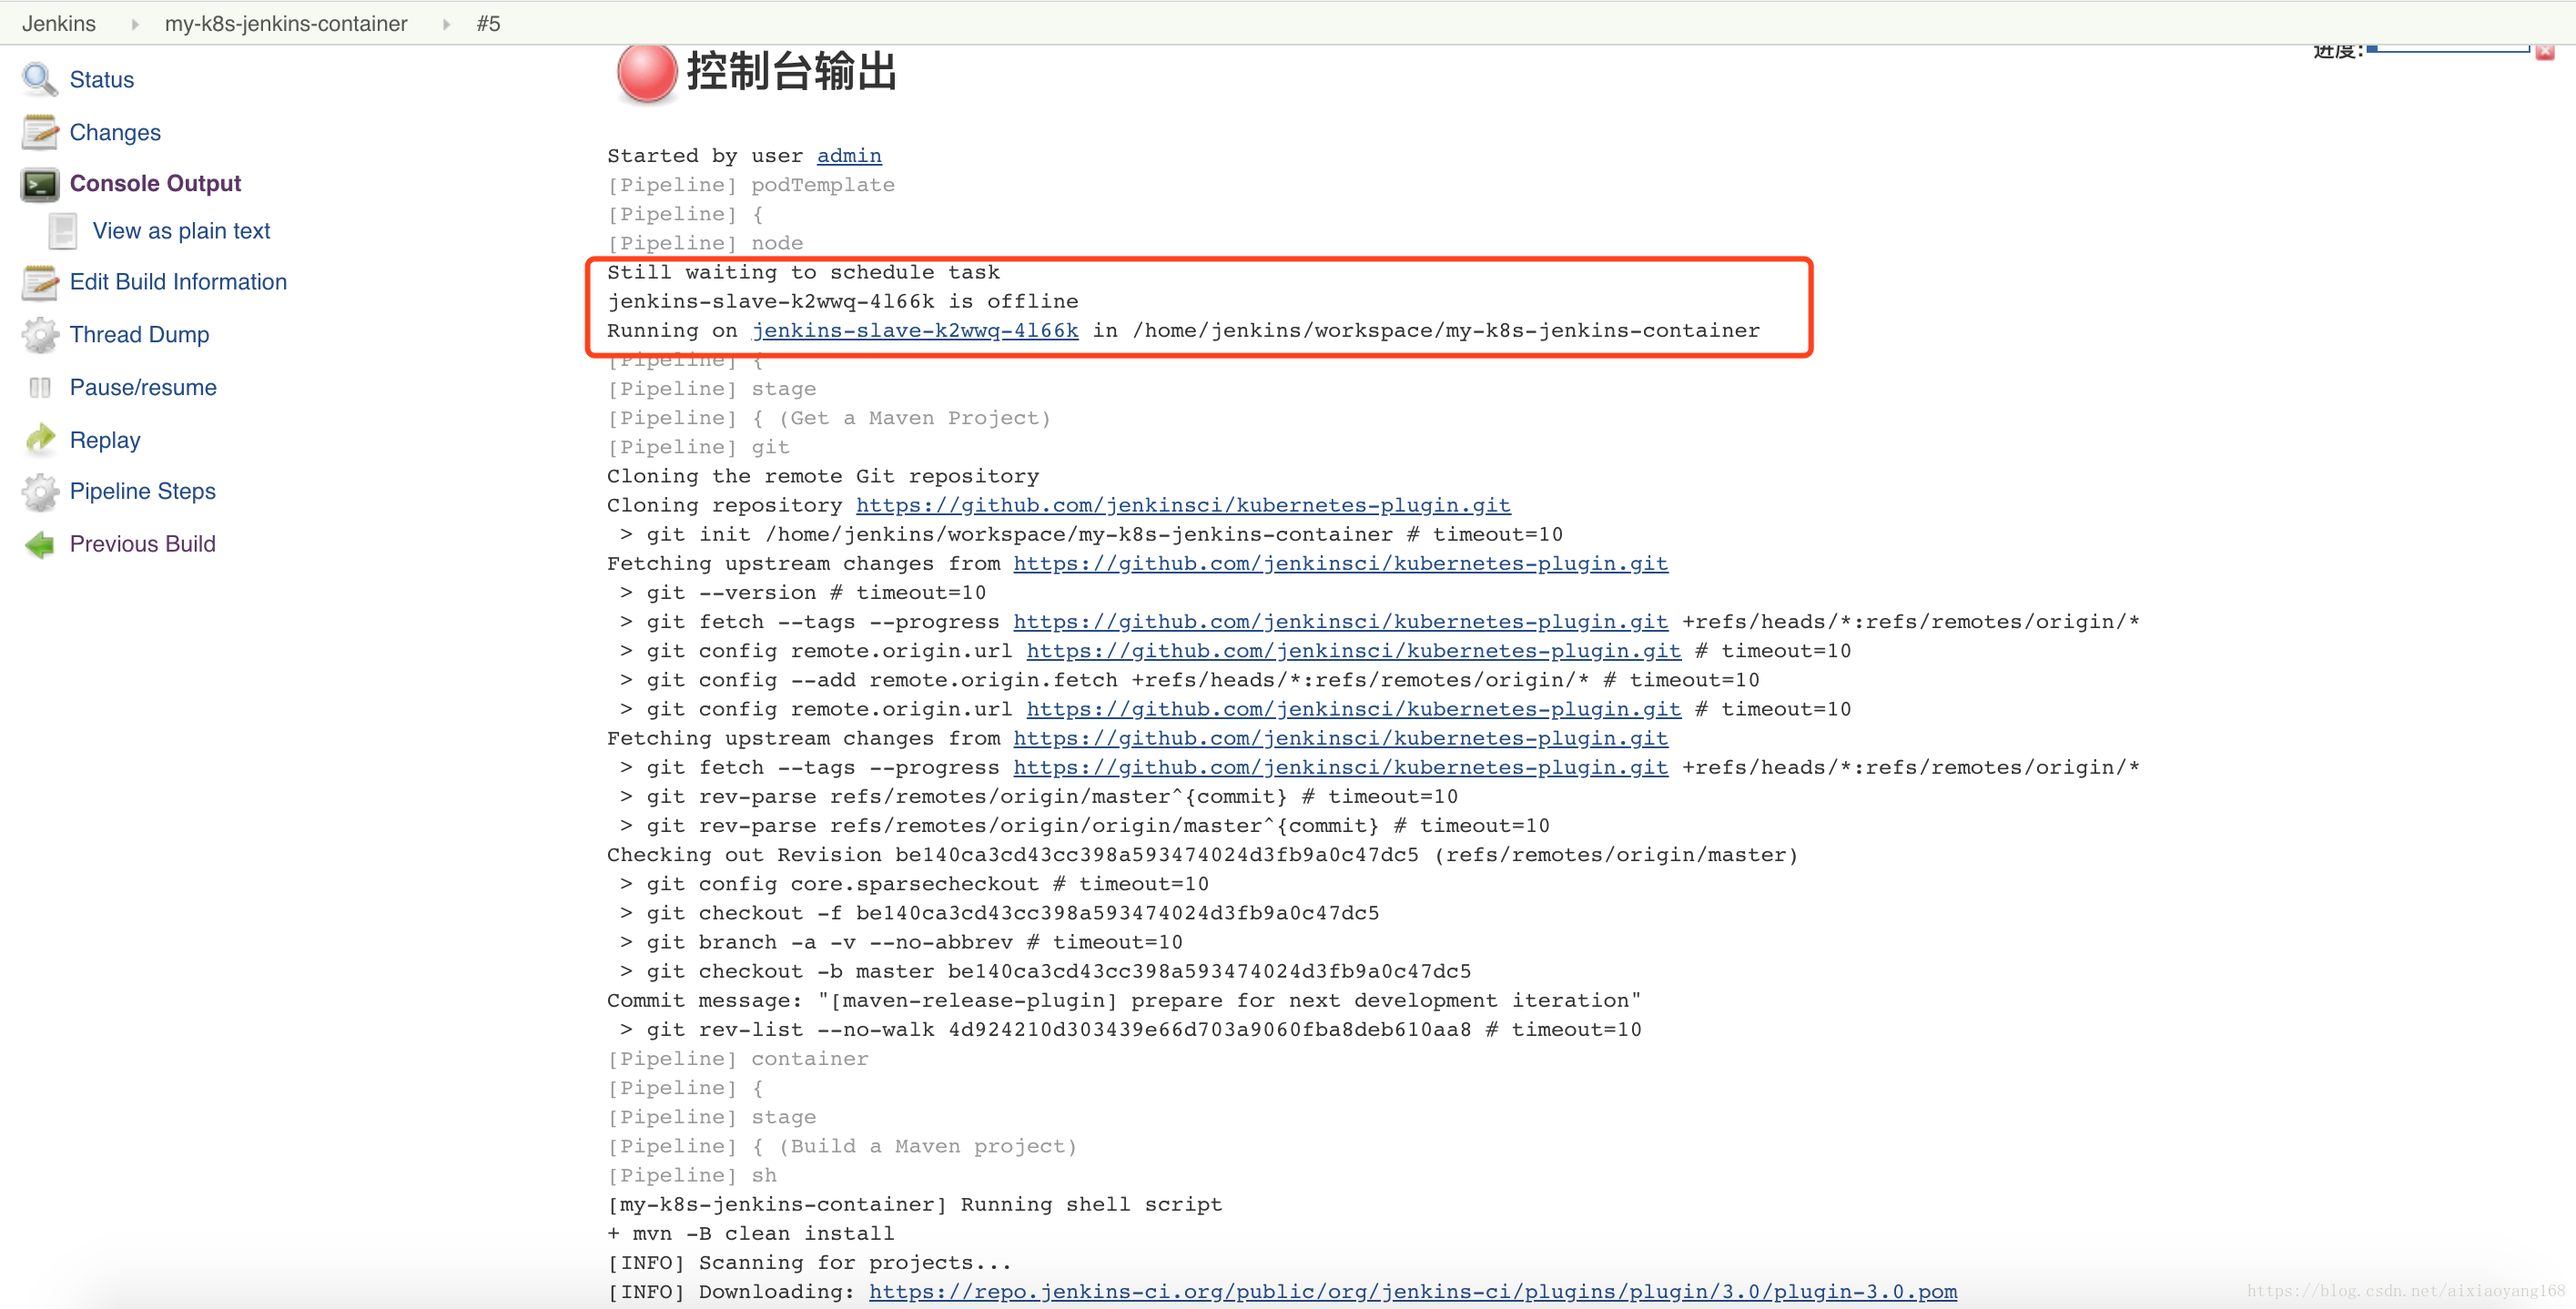This screenshot has height=1309, width=2576.
Task: Click the plain text document icon
Action: pyautogui.click(x=63, y=231)
